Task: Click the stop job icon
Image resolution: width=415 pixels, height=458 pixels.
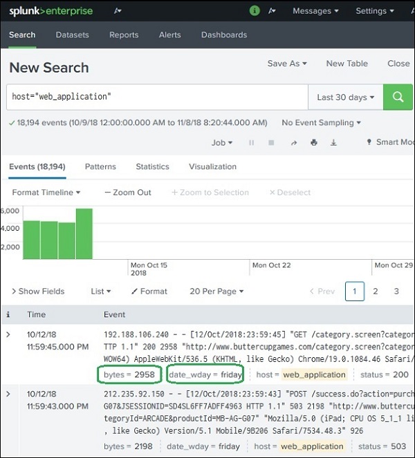Action: [x=271, y=143]
